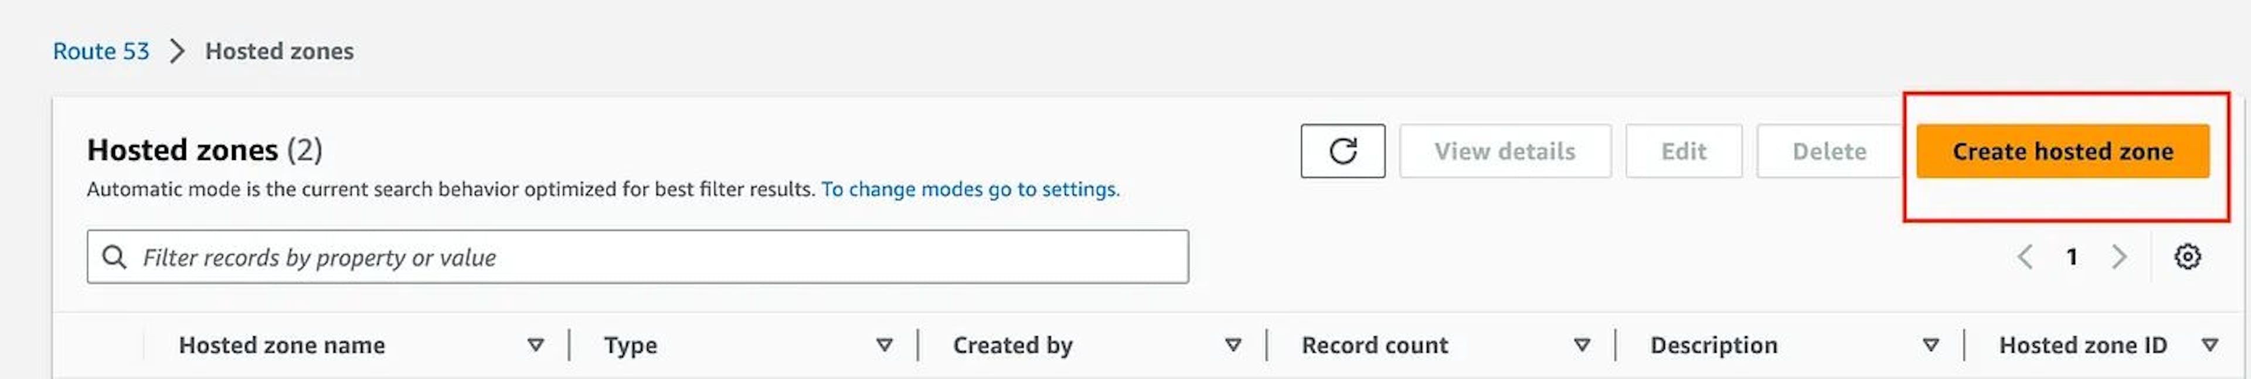Screen dimensions: 2251x379
Task: Click the Create hosted zone button
Action: 2064,150
